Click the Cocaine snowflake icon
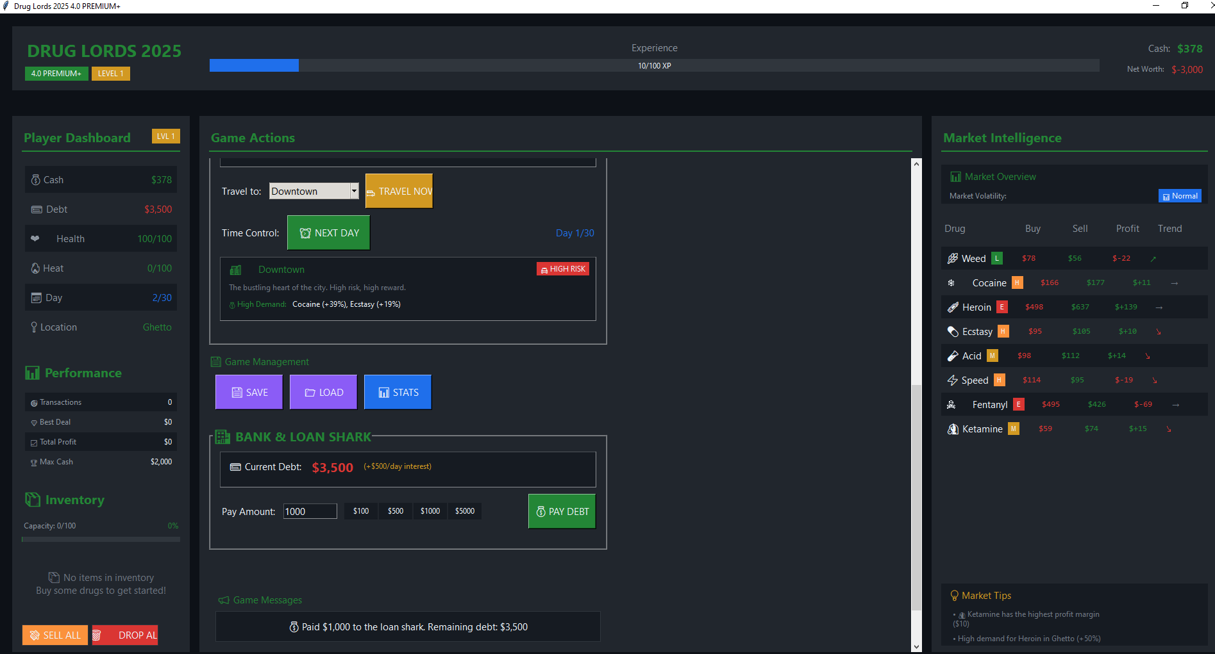The image size is (1215, 654). (x=951, y=282)
